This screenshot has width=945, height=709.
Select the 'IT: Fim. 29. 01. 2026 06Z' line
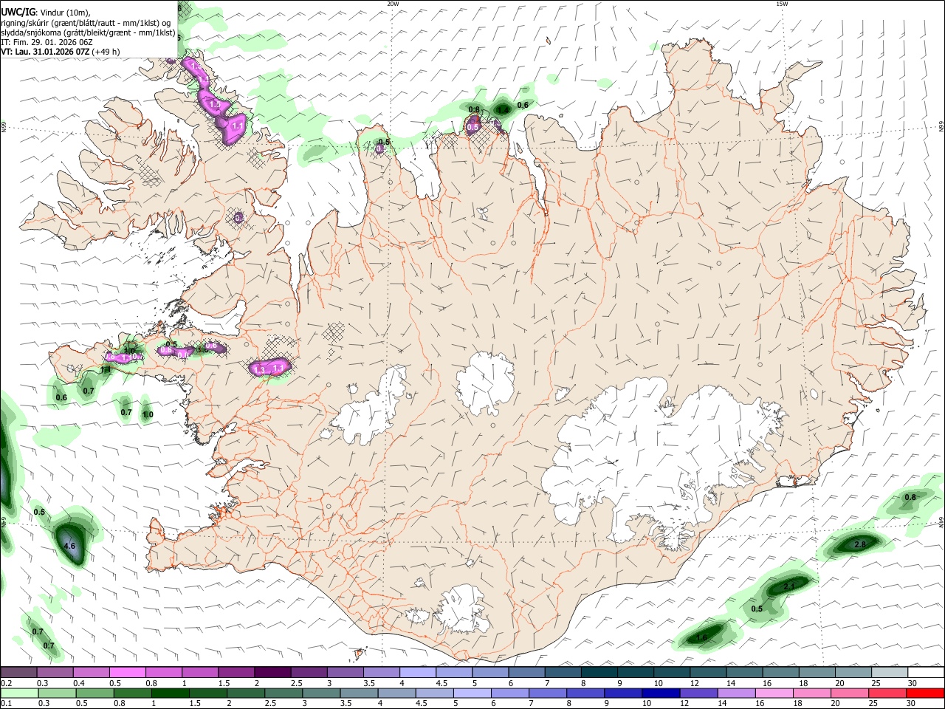[x=47, y=42]
